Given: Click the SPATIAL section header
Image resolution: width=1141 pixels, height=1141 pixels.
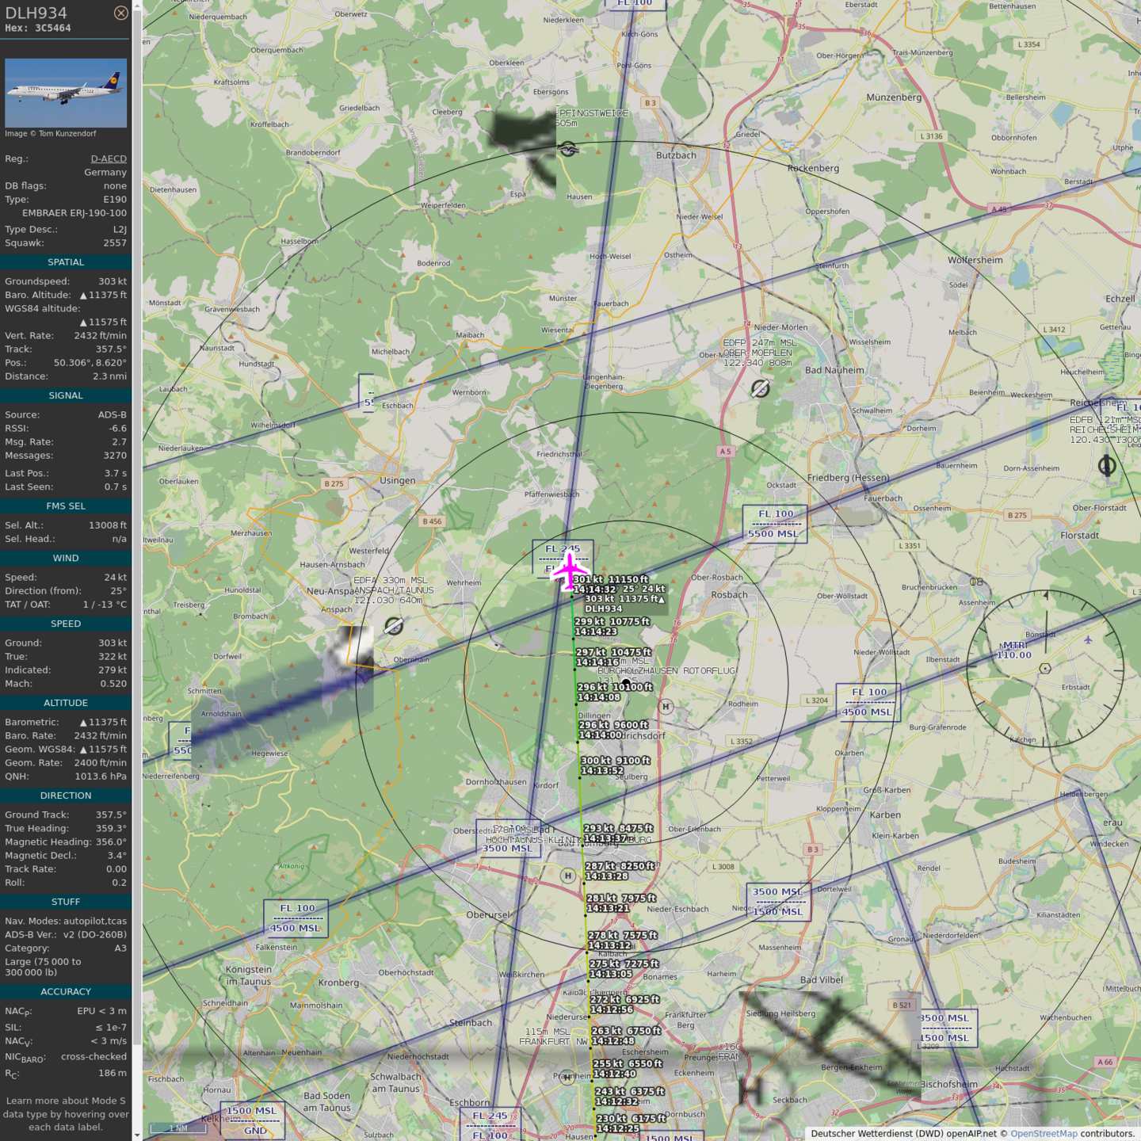Looking at the screenshot, I should pos(66,262).
